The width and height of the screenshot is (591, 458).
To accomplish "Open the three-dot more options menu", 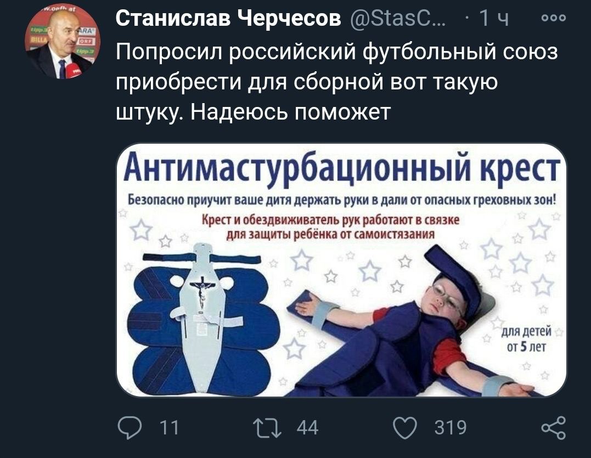I will pos(553,18).
